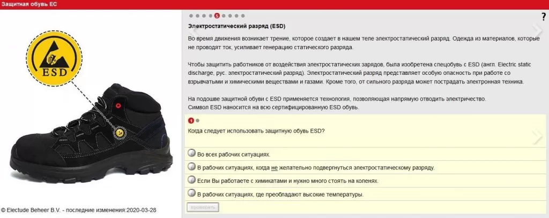
Task: Click the small ESD label on the shoe
Action: coord(120,132)
